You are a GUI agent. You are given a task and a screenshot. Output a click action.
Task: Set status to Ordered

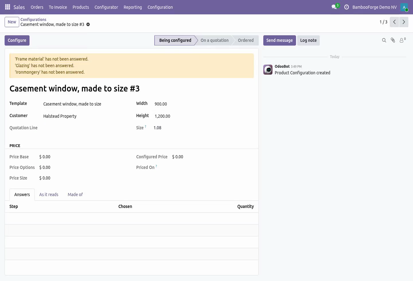pos(246,40)
